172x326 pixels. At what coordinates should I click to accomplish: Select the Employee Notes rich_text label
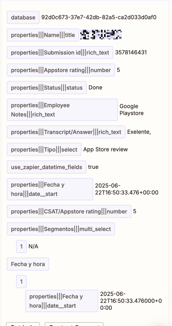click(x=62, y=110)
